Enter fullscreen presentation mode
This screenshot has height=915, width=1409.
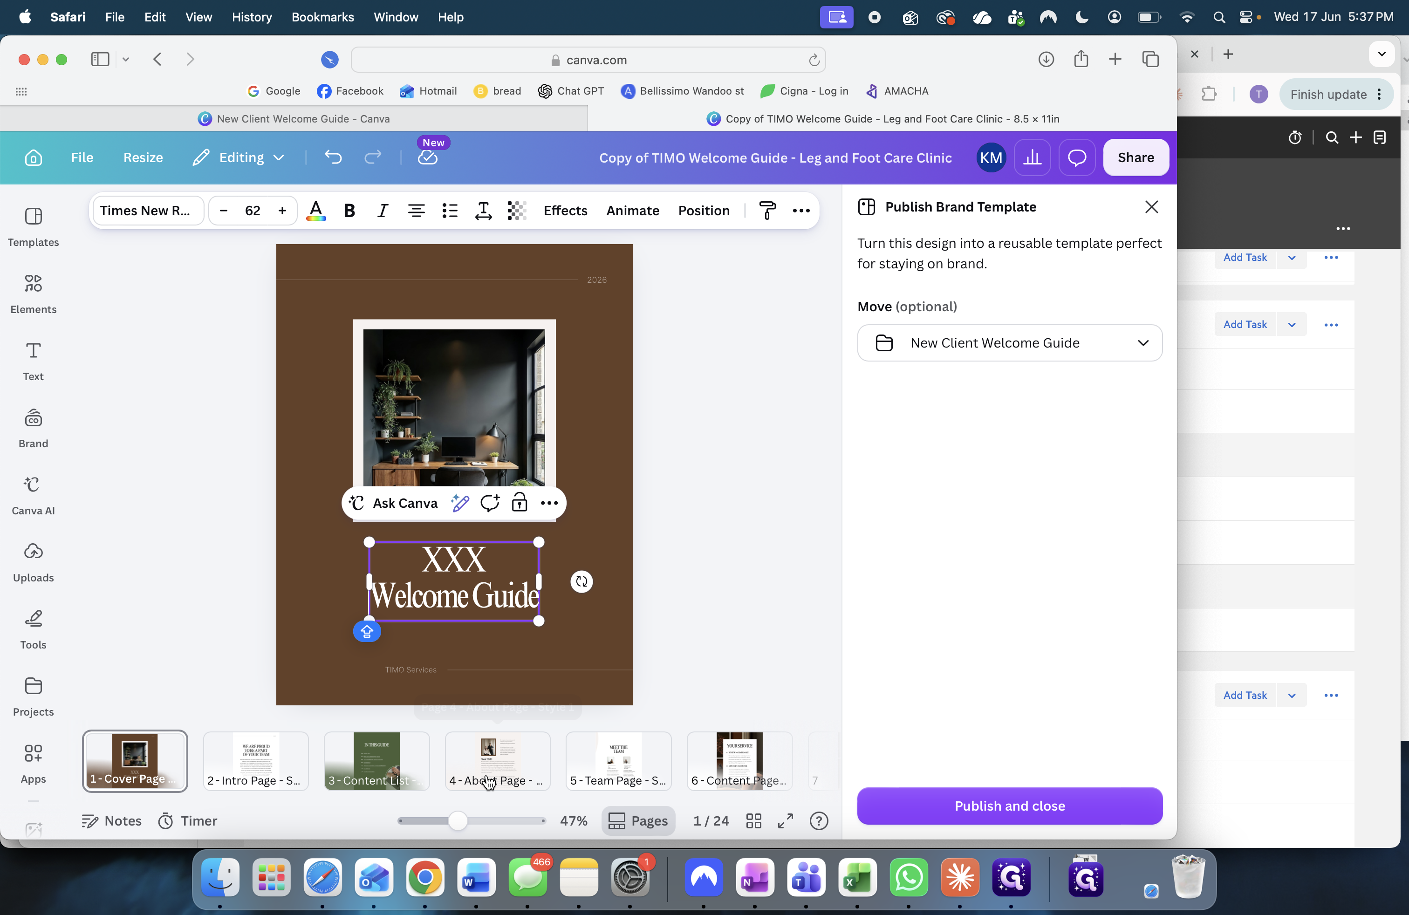[786, 821]
